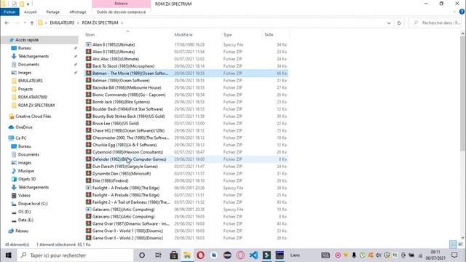The image size is (466, 262).
Task: Open Objets 3D under Ce PC
Action: click(x=27, y=179)
